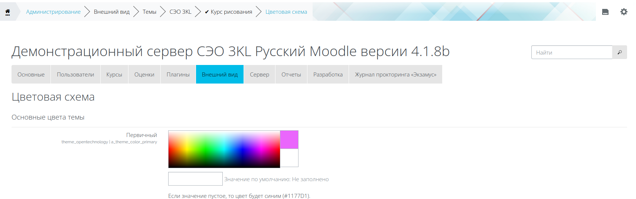This screenshot has height=199, width=636.
Task: Open the Администрирование breadcrumb link
Action: click(53, 12)
